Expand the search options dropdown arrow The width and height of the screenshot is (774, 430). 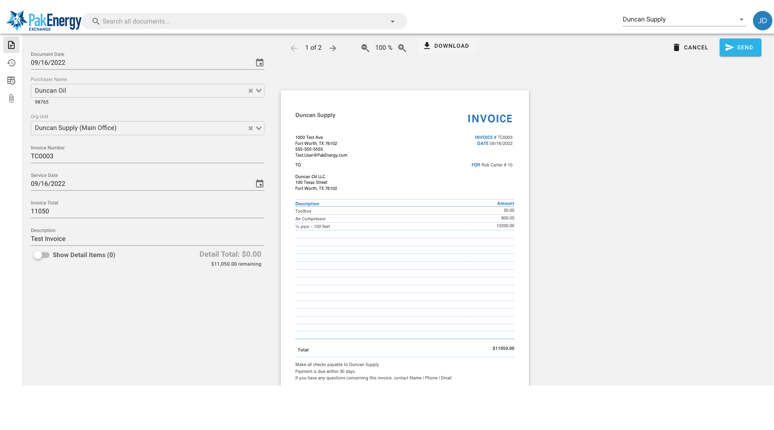(392, 21)
